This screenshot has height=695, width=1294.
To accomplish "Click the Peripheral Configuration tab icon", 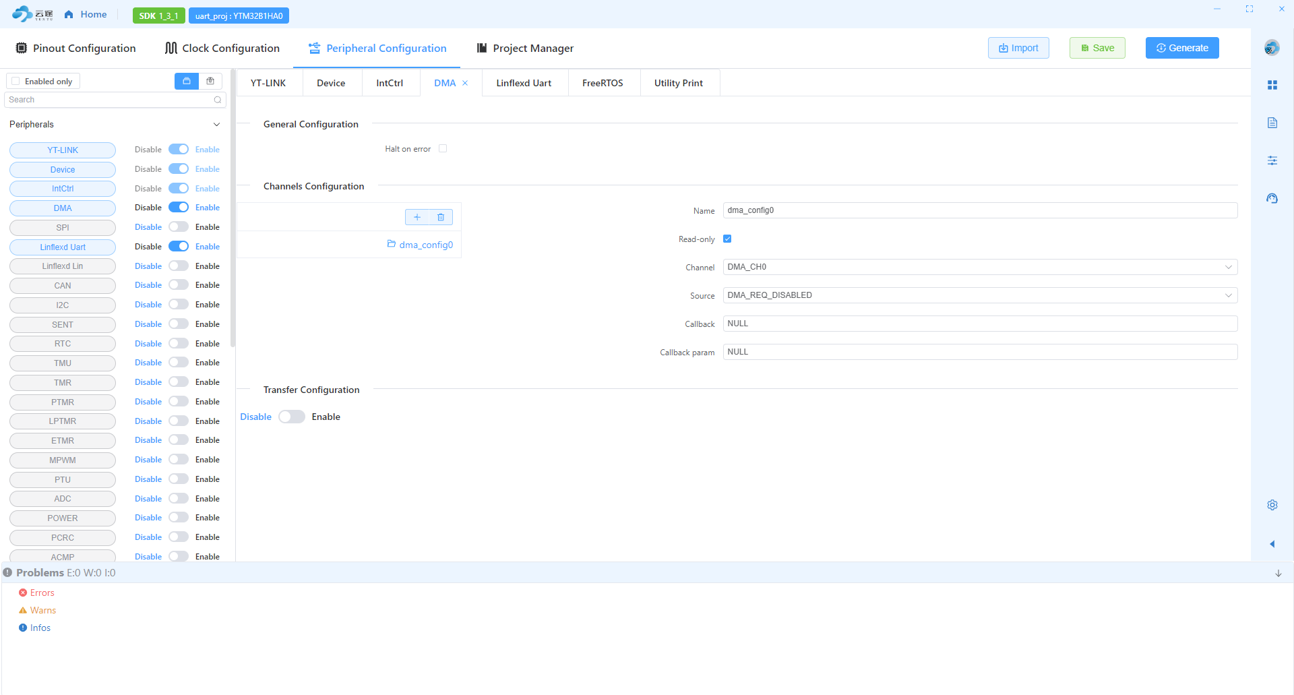I will 314,48.
